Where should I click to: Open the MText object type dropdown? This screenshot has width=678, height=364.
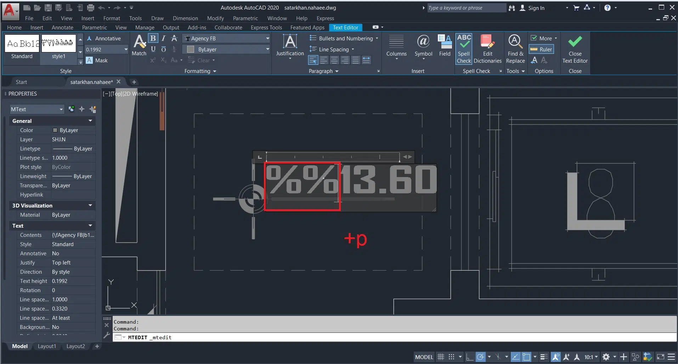[x=37, y=109]
